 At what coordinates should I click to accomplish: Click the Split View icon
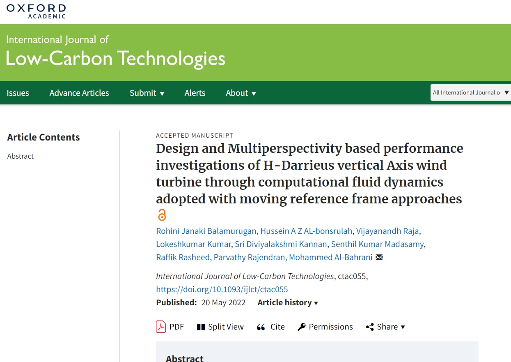click(201, 327)
